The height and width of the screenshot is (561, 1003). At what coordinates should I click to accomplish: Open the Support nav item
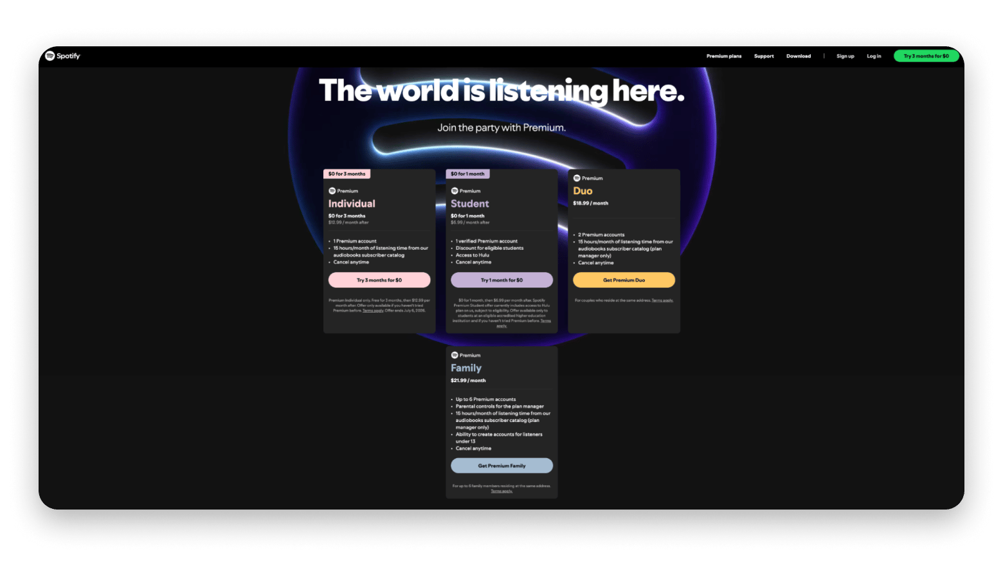pyautogui.click(x=764, y=56)
